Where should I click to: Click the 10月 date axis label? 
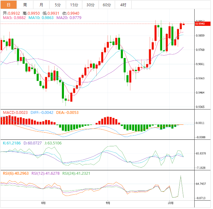point(171,203)
